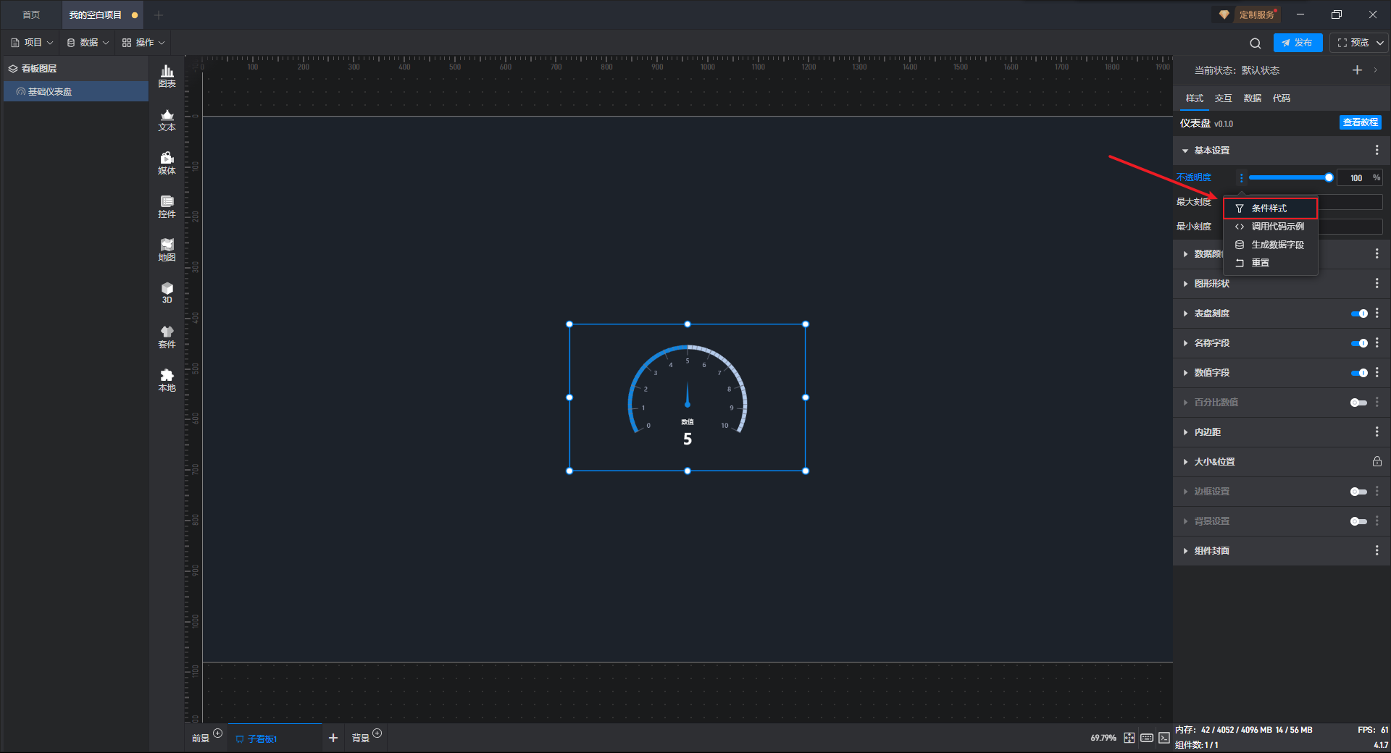The image size is (1391, 753).
Task: Choose 条件样式 from the context menu
Action: (1270, 209)
